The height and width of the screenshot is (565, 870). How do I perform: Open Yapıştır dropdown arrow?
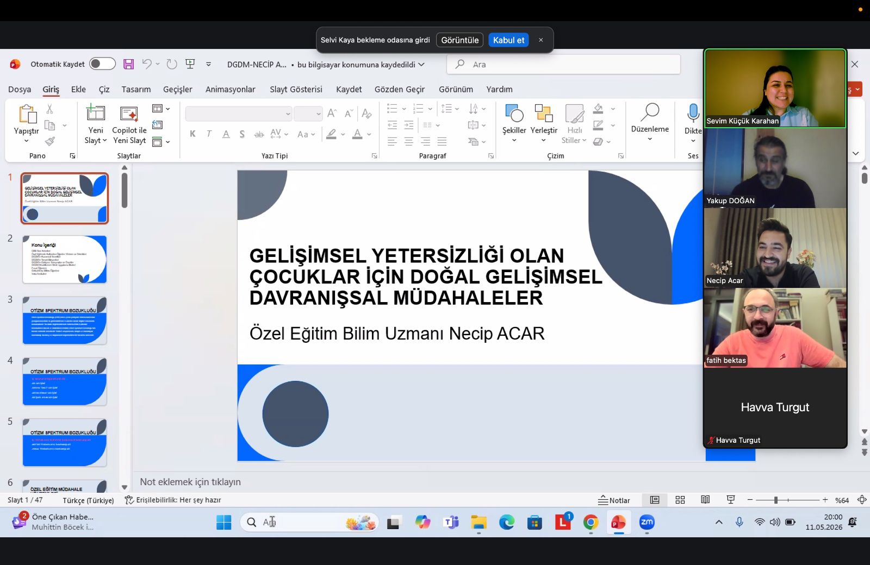point(26,141)
